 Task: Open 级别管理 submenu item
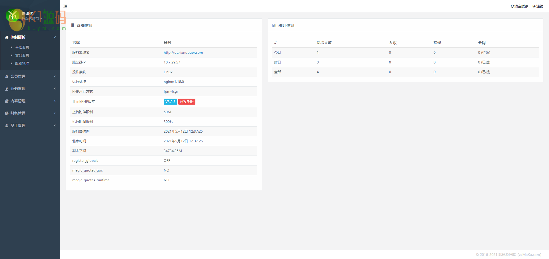22,63
